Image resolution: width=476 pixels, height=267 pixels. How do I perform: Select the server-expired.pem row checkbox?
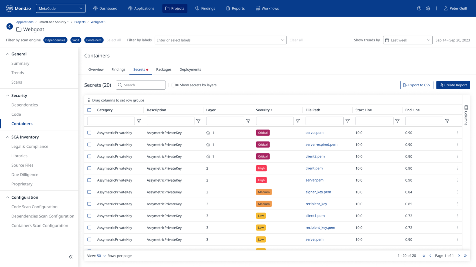coord(89,144)
